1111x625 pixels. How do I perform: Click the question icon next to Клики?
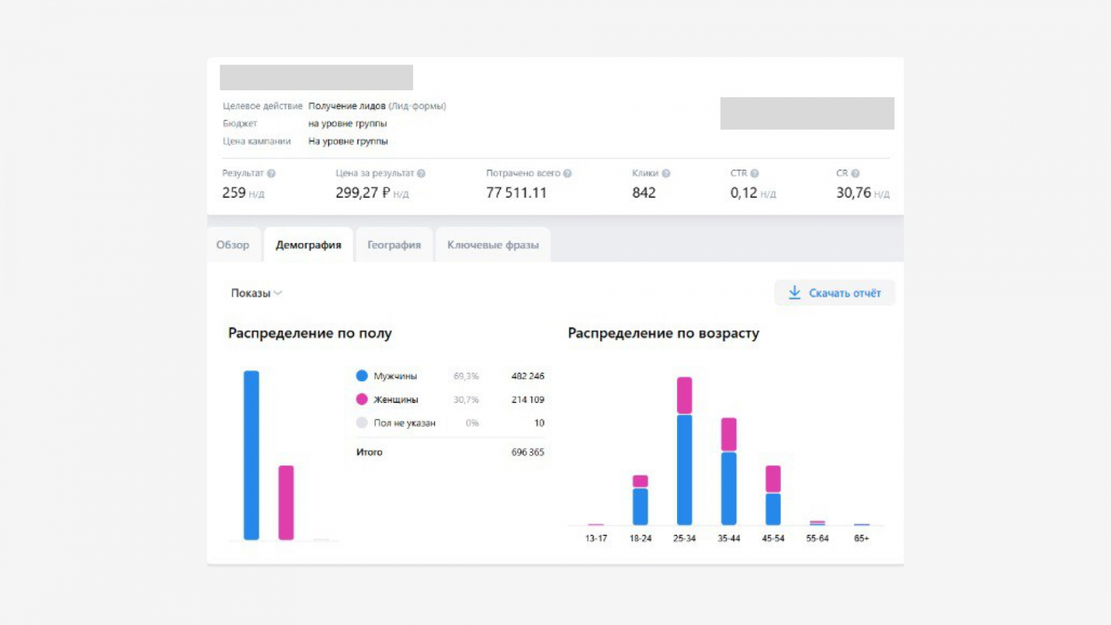click(666, 174)
